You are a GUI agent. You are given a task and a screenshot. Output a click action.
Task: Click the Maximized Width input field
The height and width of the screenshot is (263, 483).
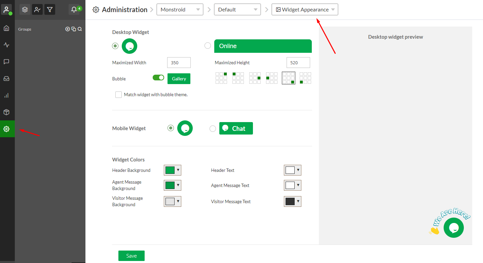coord(179,63)
